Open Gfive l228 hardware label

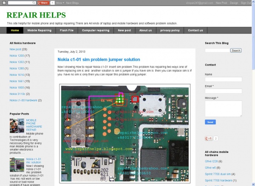point(211,161)
